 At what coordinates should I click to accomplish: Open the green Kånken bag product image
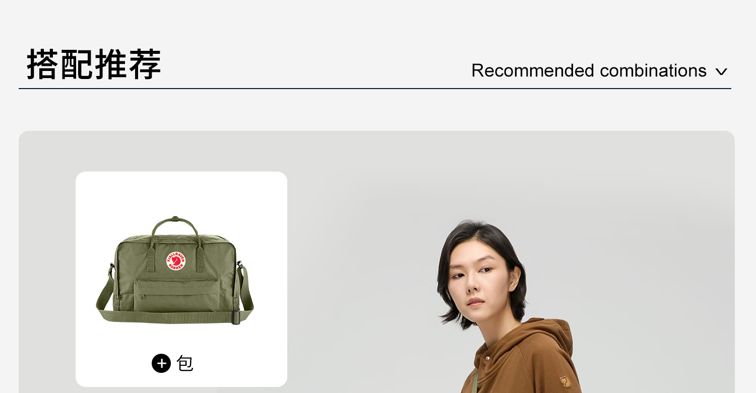[x=175, y=271]
